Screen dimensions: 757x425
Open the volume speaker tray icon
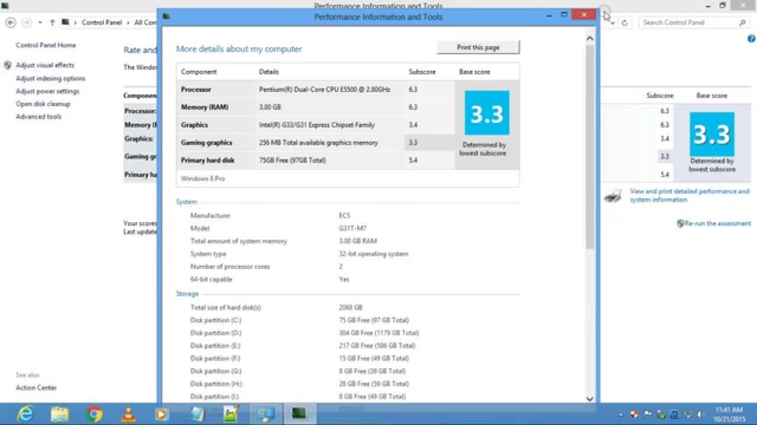[701, 414]
